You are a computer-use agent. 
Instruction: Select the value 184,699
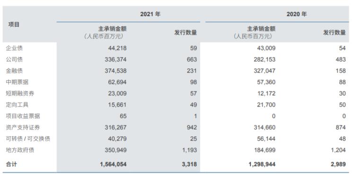[x=264, y=150]
